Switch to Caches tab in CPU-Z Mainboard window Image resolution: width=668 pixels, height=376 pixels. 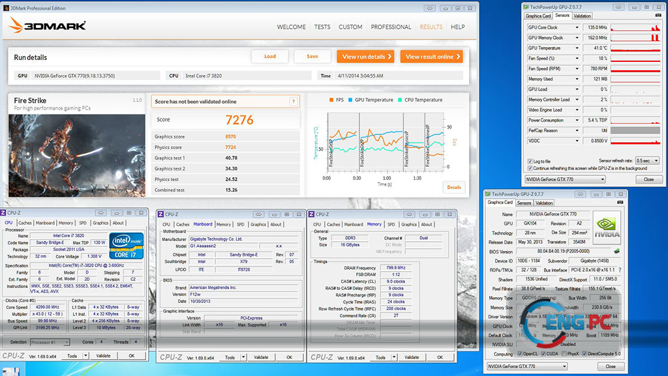coord(183,224)
